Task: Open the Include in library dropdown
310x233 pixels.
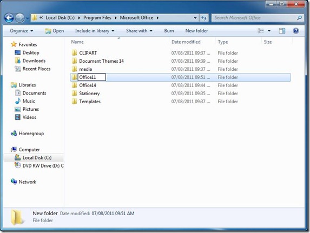Action: (95, 31)
